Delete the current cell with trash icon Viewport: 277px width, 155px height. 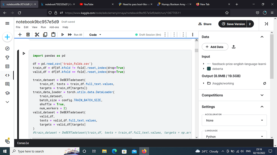click(x=28, y=34)
